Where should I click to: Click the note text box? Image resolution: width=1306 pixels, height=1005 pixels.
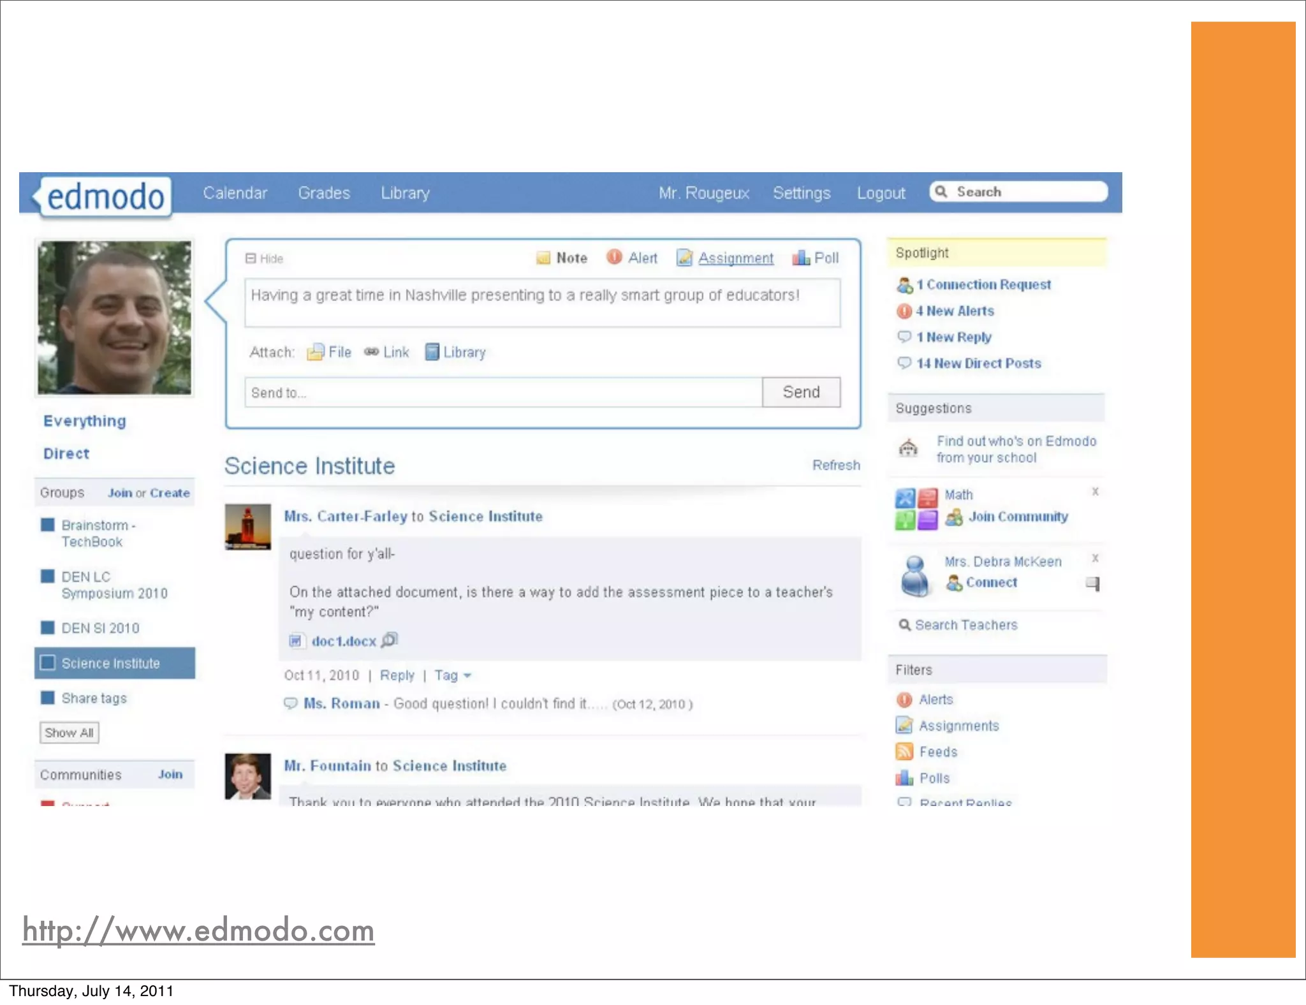[x=543, y=303]
